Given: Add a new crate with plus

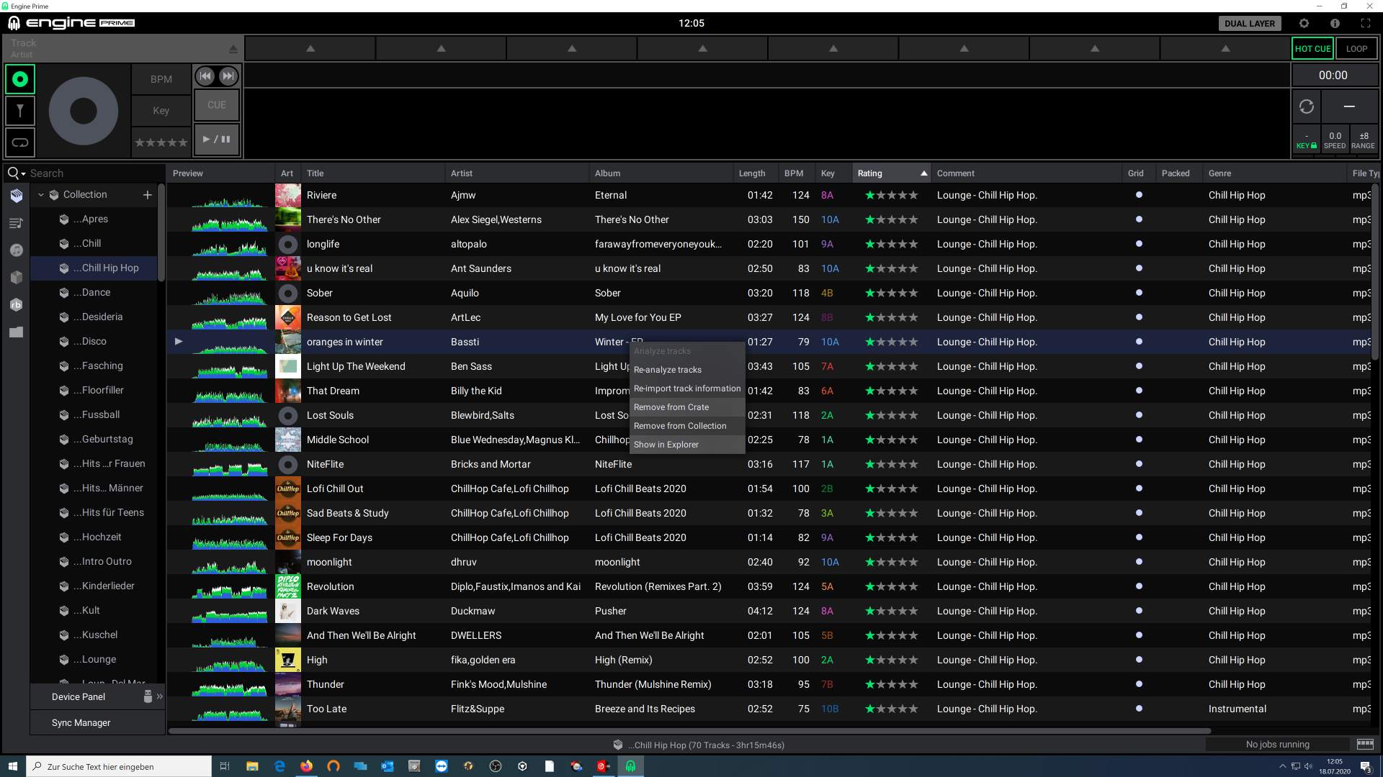Looking at the screenshot, I should click(x=148, y=195).
